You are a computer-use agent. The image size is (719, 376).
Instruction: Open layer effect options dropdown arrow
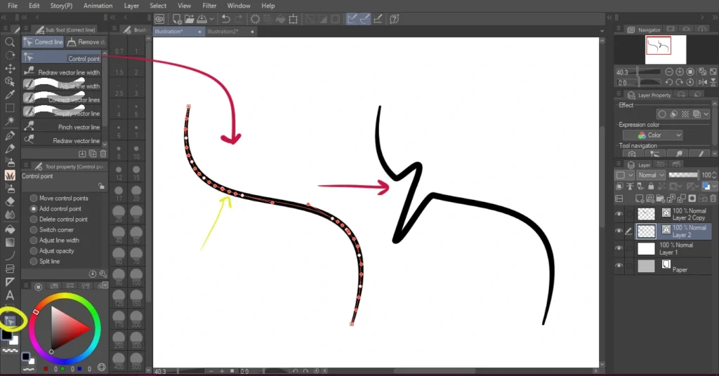(706, 114)
